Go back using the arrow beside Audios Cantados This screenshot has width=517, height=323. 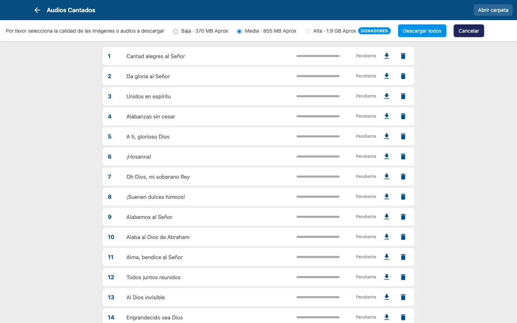(37, 10)
